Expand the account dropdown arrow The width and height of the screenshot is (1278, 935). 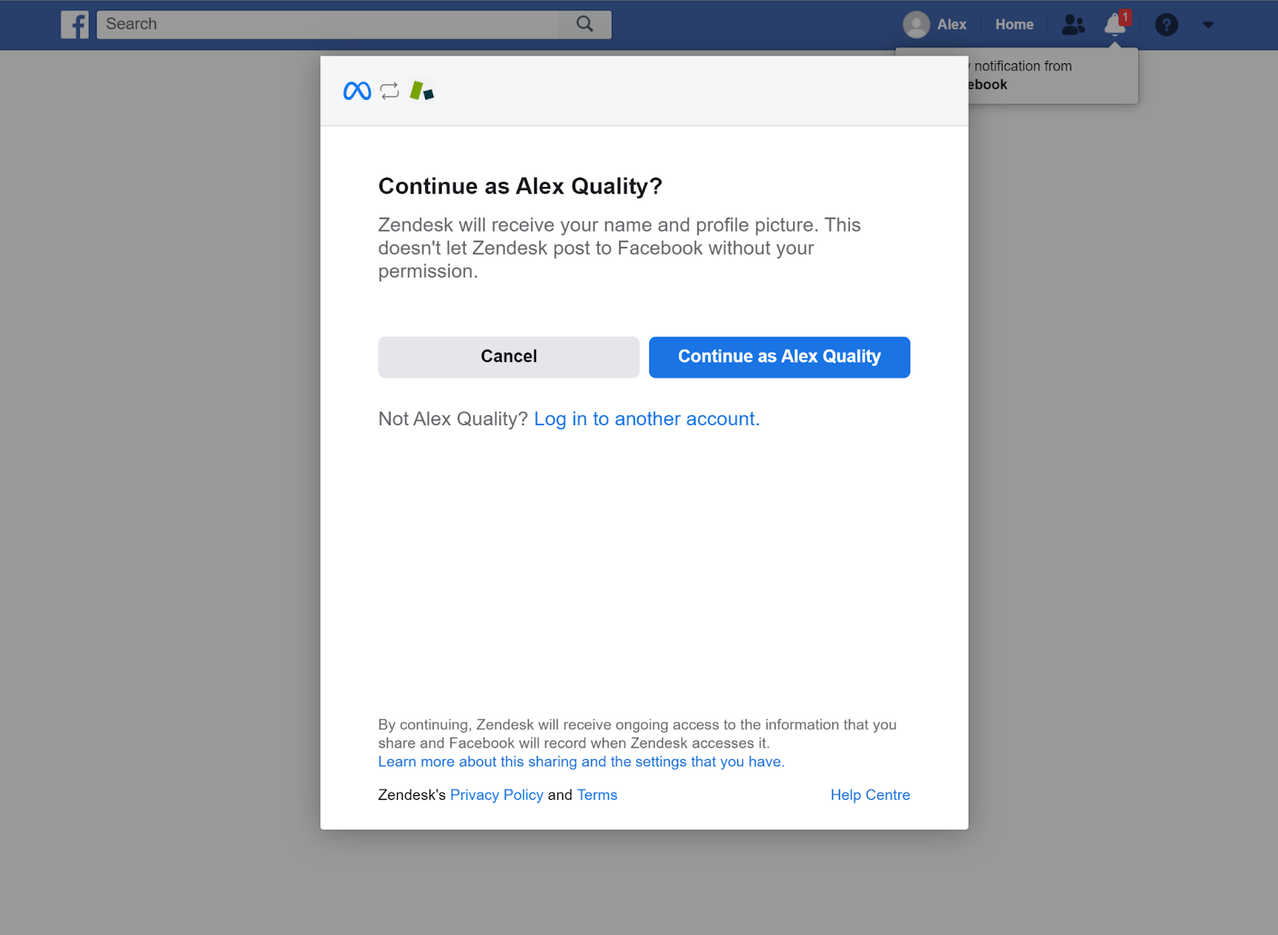point(1208,25)
